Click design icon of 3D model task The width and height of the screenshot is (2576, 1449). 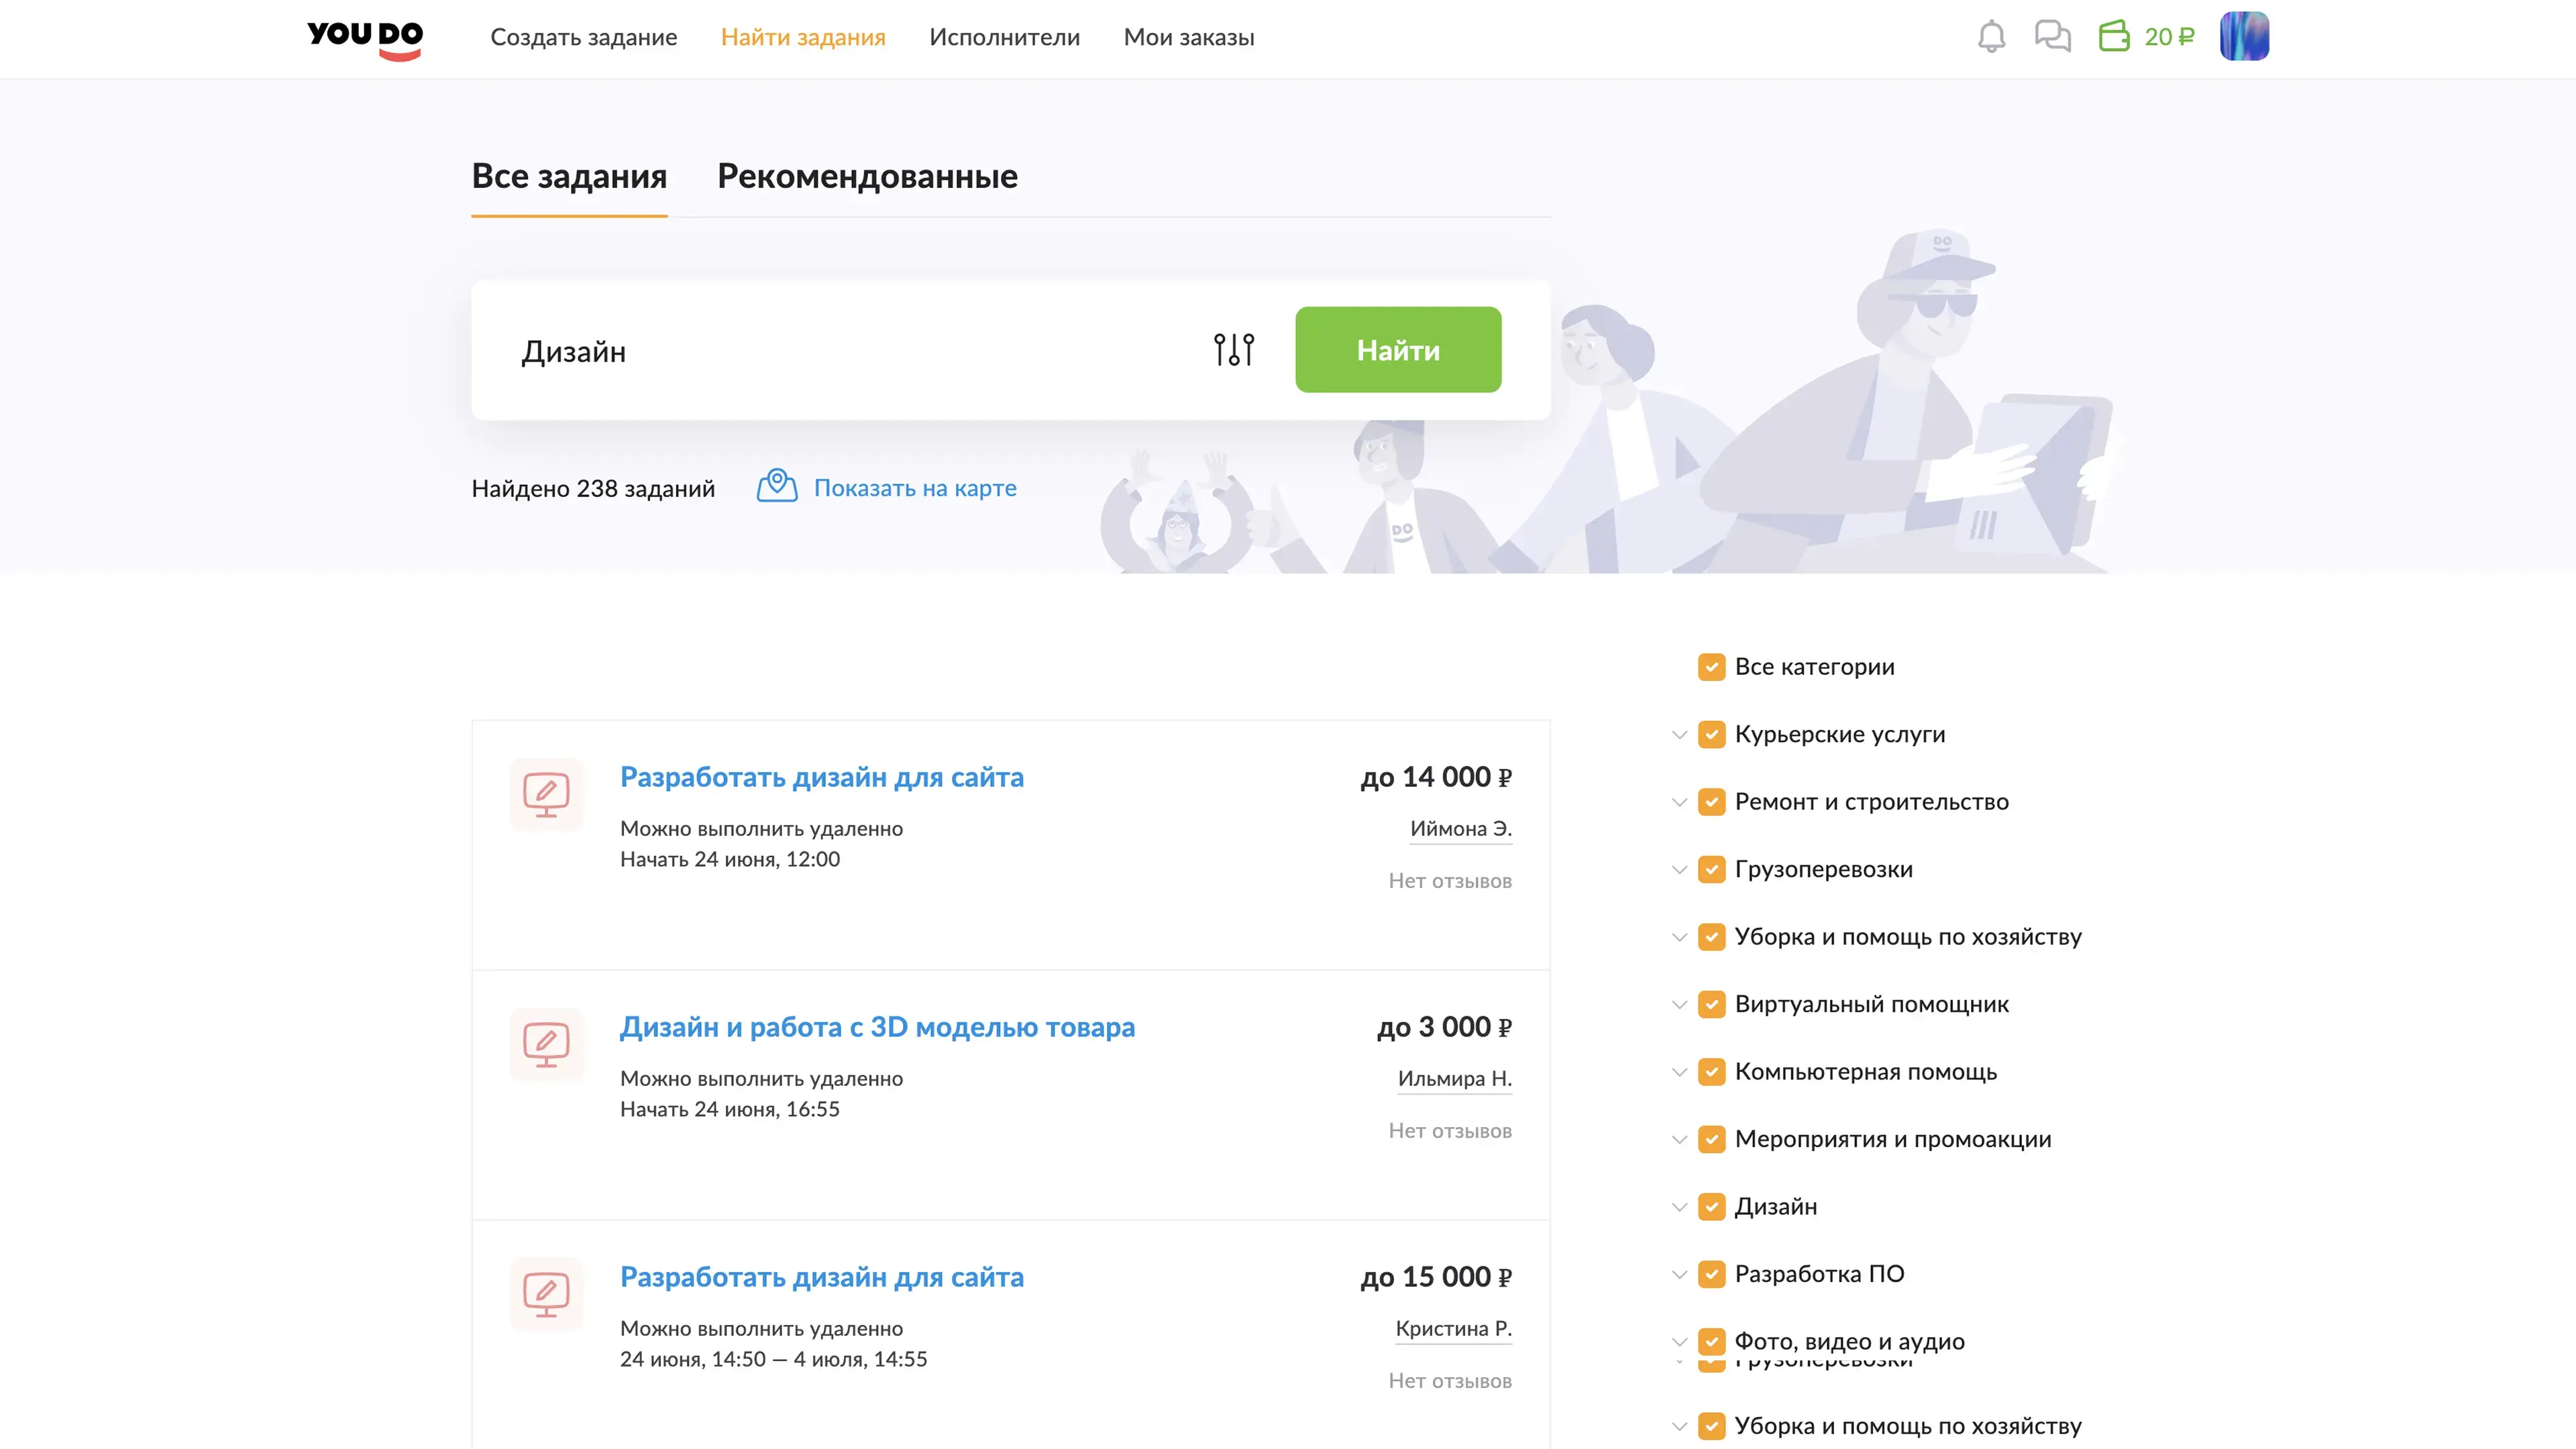point(546,1045)
